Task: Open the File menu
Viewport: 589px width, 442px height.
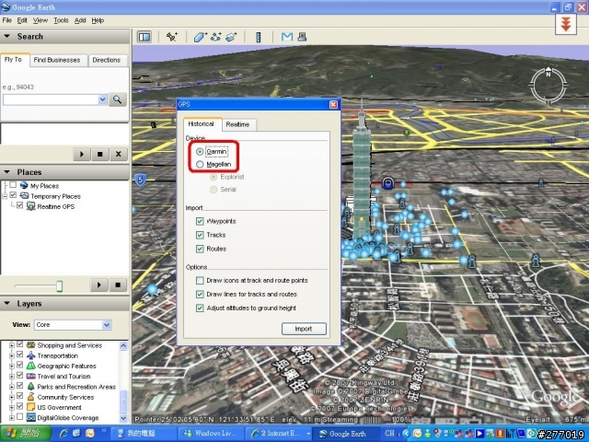Action: tap(6, 20)
